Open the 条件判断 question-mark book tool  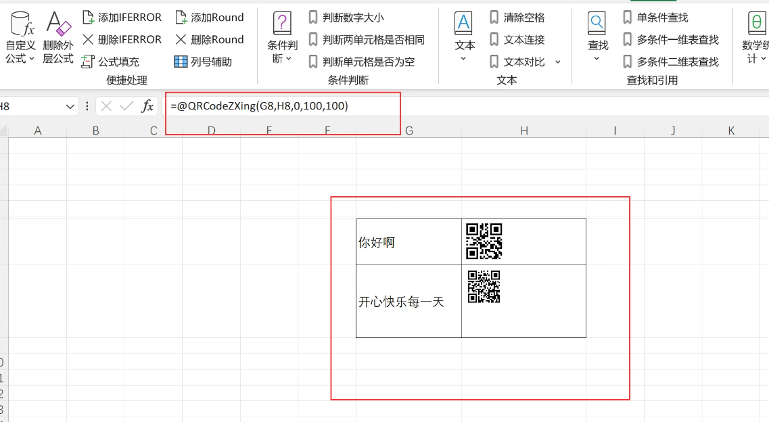click(282, 39)
